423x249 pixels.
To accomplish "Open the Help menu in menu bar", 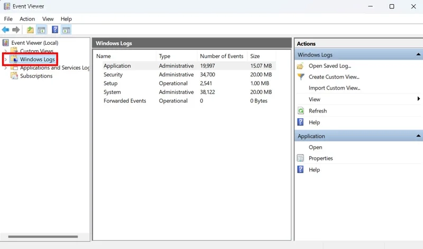I will 66,19.
